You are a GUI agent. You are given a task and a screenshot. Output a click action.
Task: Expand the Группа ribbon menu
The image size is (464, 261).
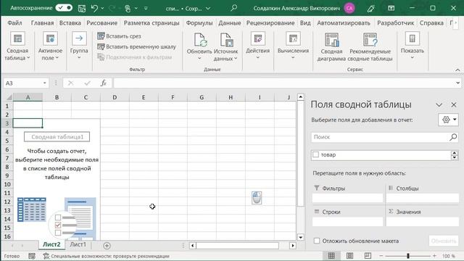coord(79,46)
